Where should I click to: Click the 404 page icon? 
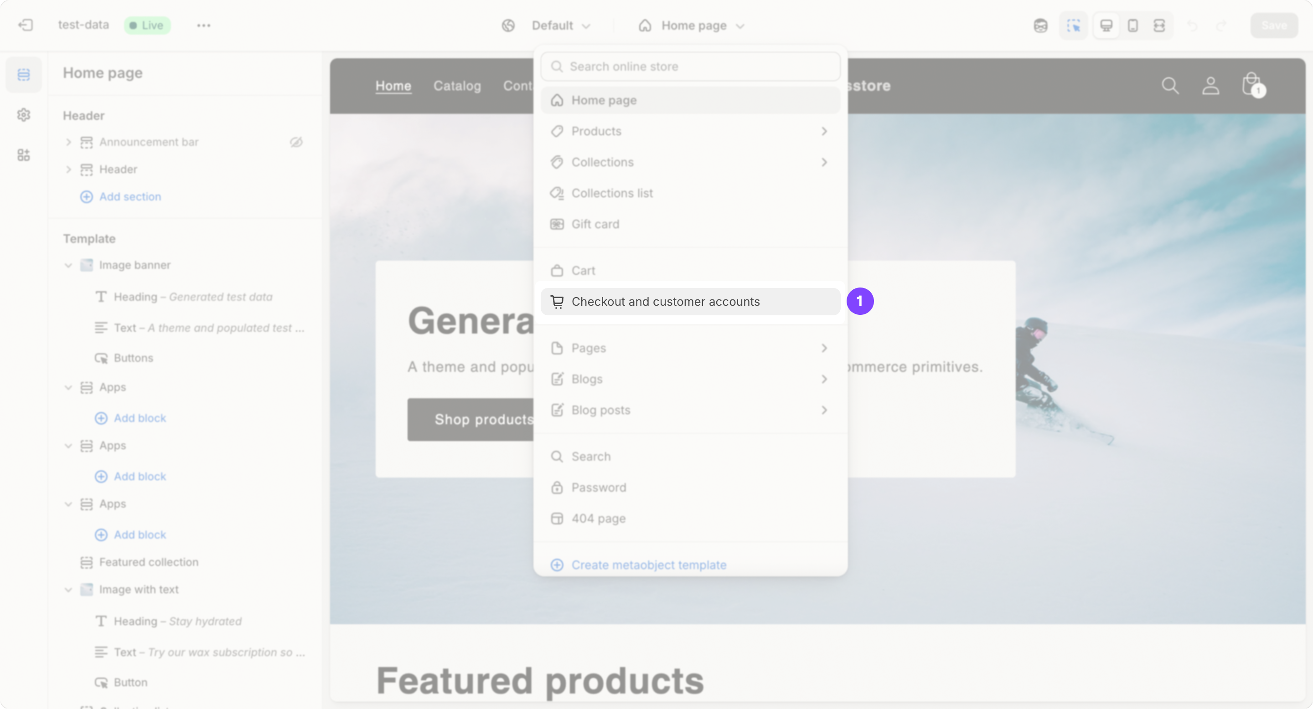[x=557, y=519]
